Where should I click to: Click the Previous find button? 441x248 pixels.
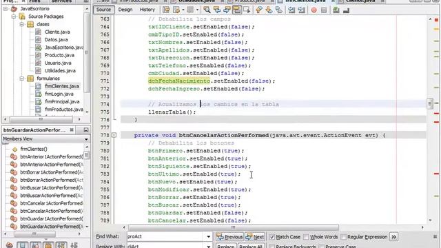229,237
